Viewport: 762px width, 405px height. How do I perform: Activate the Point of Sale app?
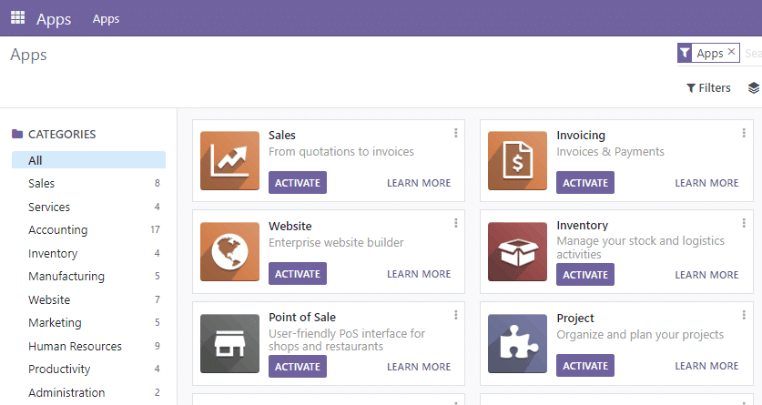click(x=297, y=367)
